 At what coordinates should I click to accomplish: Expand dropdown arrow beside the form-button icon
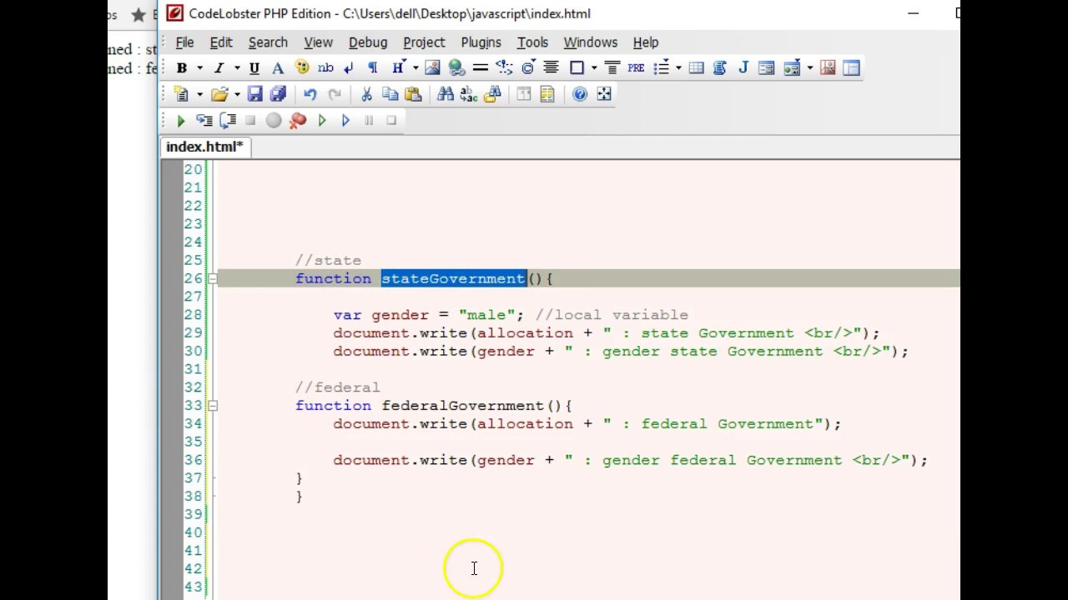click(809, 68)
